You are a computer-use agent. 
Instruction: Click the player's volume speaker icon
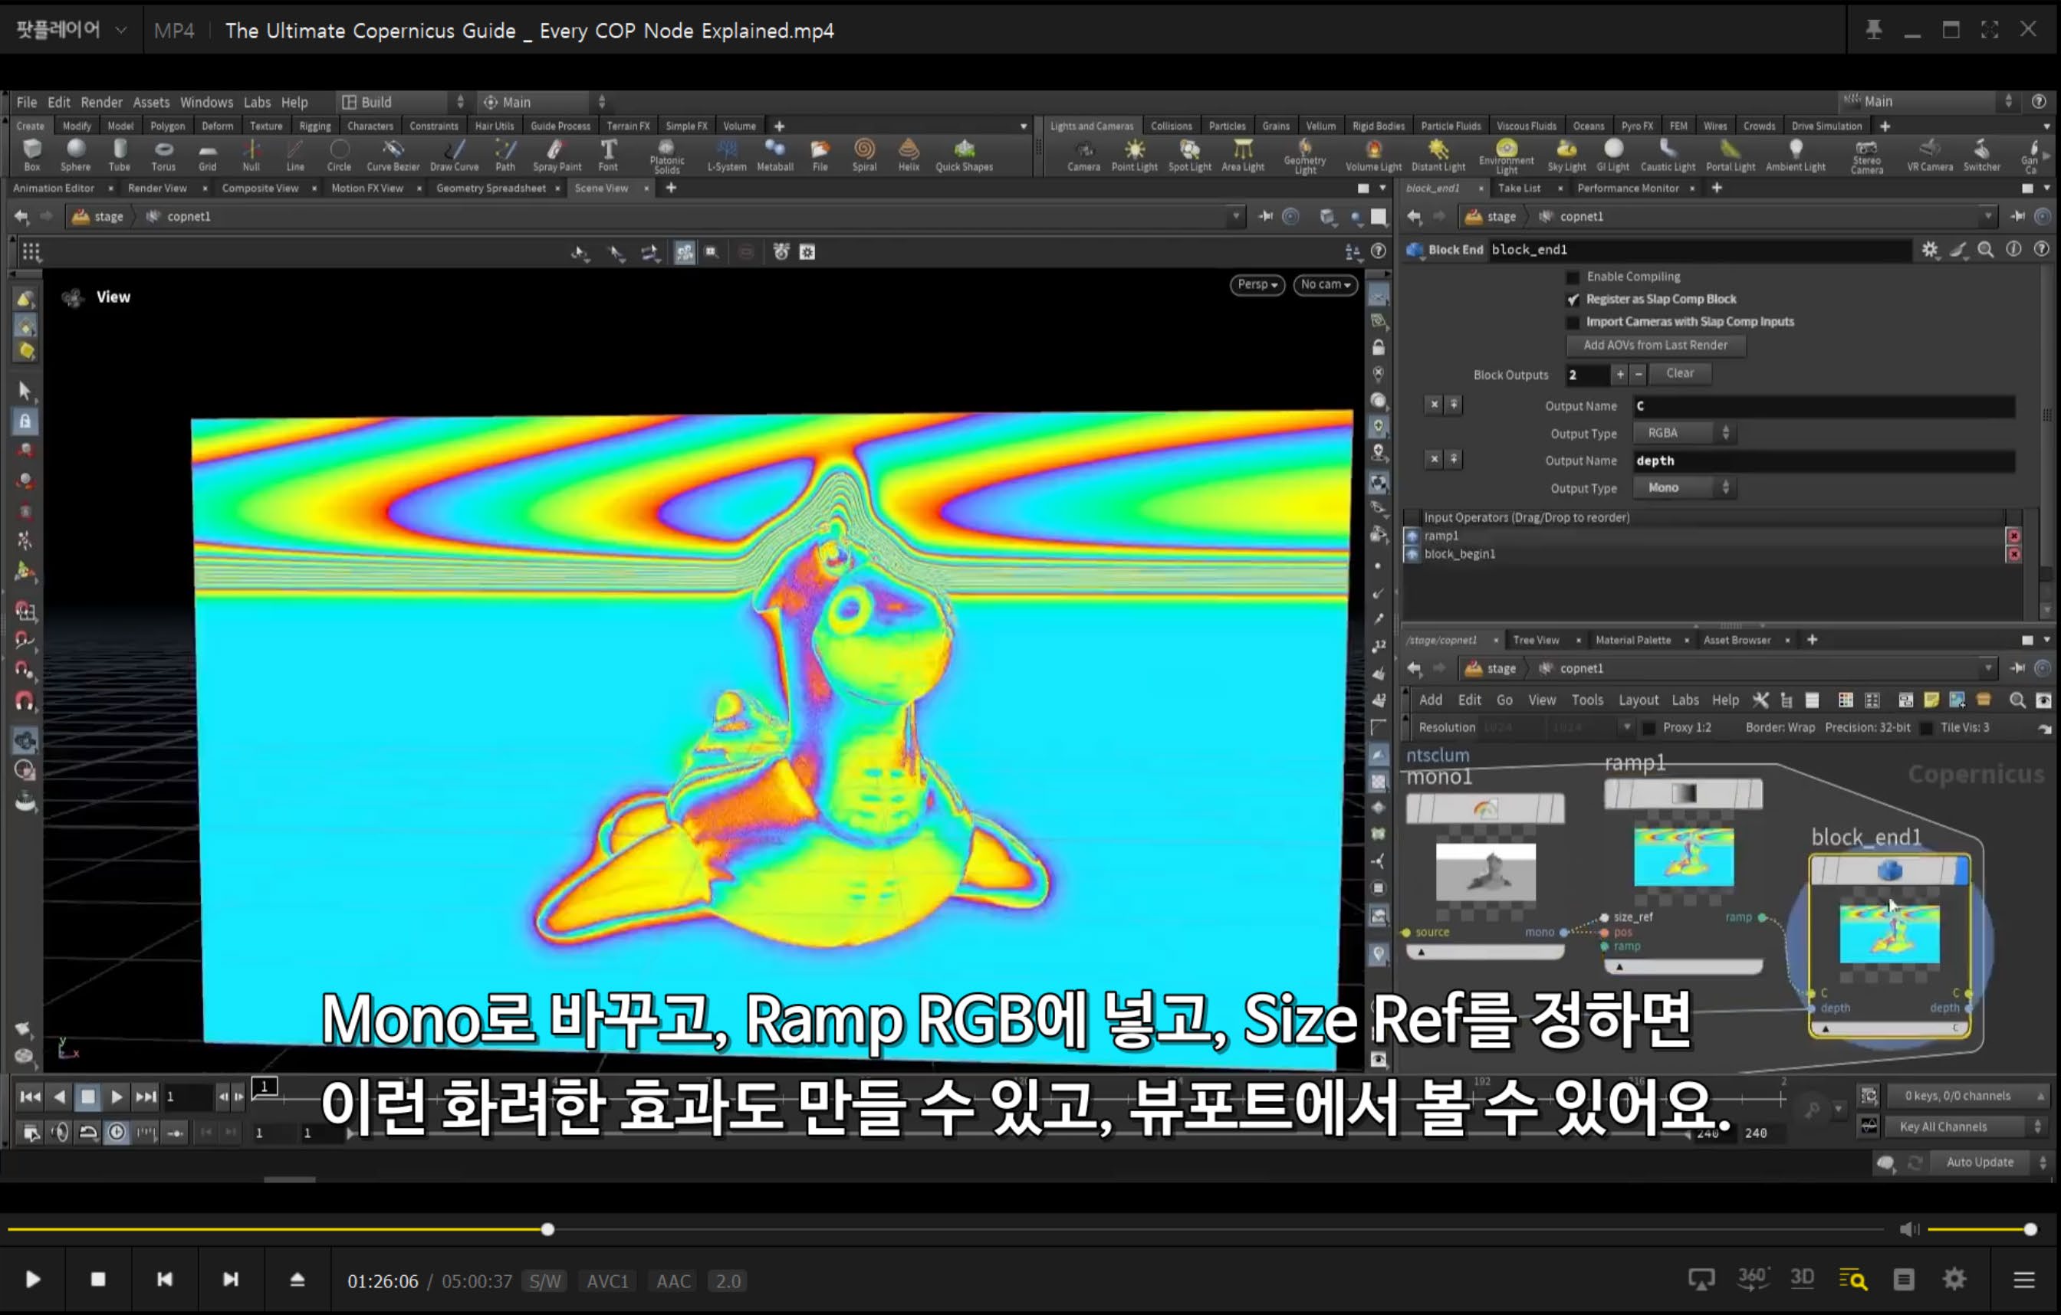(x=1908, y=1229)
